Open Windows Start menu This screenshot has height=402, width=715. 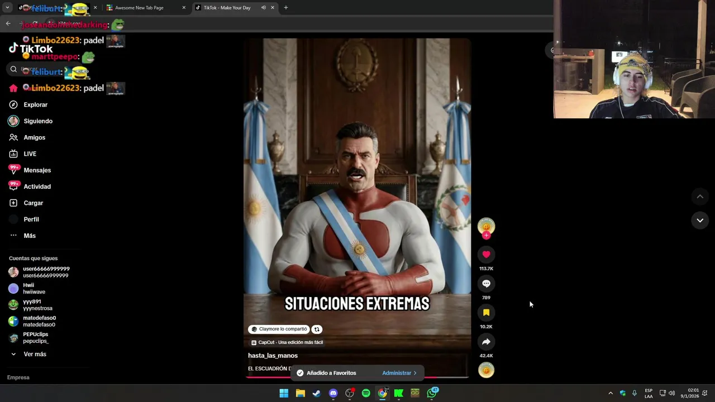(x=284, y=393)
